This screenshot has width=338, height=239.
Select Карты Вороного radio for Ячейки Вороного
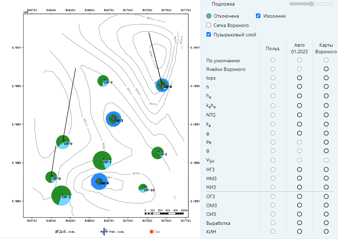pyautogui.click(x=326, y=69)
